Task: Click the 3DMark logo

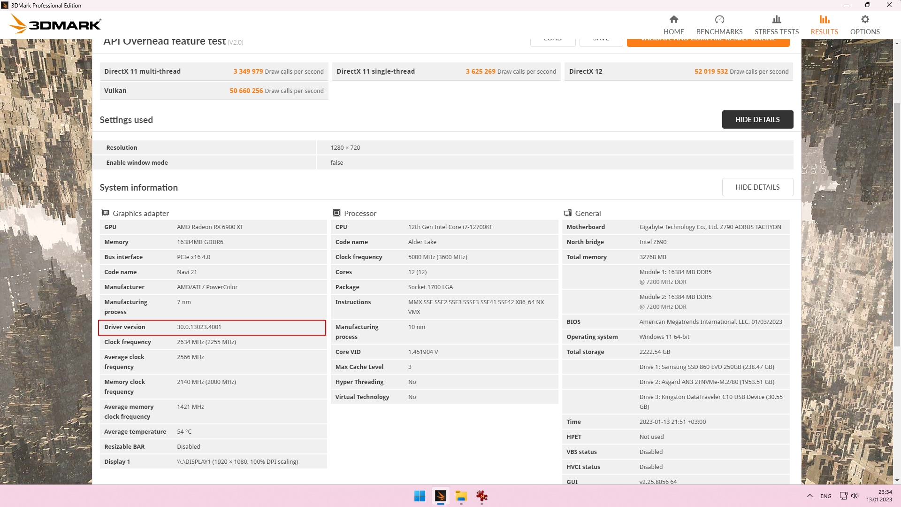Action: coord(55,24)
